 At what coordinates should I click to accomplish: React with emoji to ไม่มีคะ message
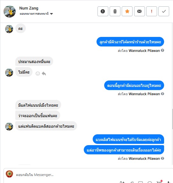click(38, 74)
